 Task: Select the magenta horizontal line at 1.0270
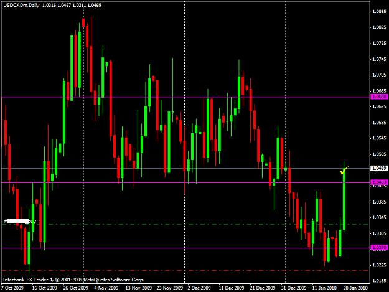pos(185,248)
